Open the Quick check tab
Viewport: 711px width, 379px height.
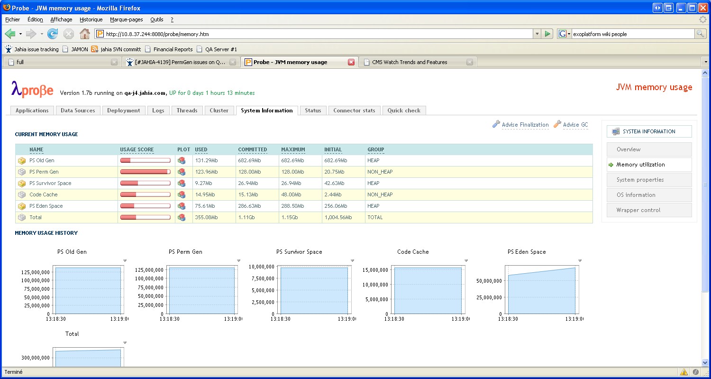point(404,111)
